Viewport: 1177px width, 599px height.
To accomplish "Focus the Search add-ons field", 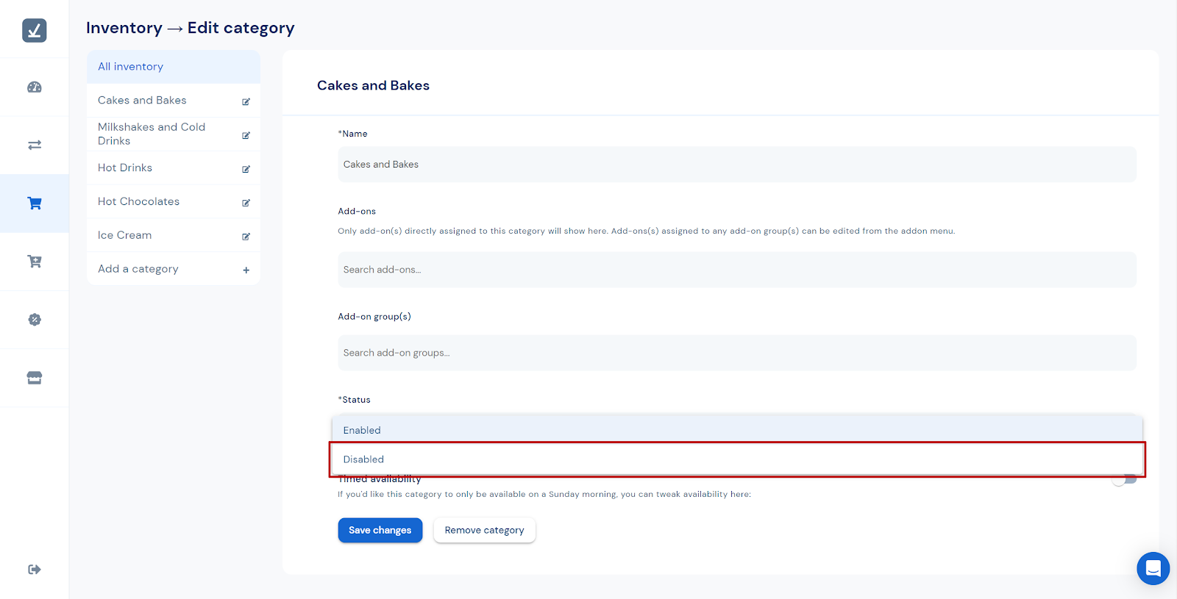I will click(x=736, y=270).
